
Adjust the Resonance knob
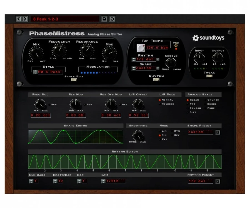tap(87, 50)
